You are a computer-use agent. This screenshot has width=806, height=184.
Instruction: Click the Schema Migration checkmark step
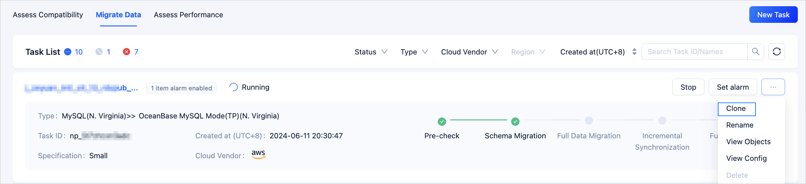pyautogui.click(x=515, y=122)
